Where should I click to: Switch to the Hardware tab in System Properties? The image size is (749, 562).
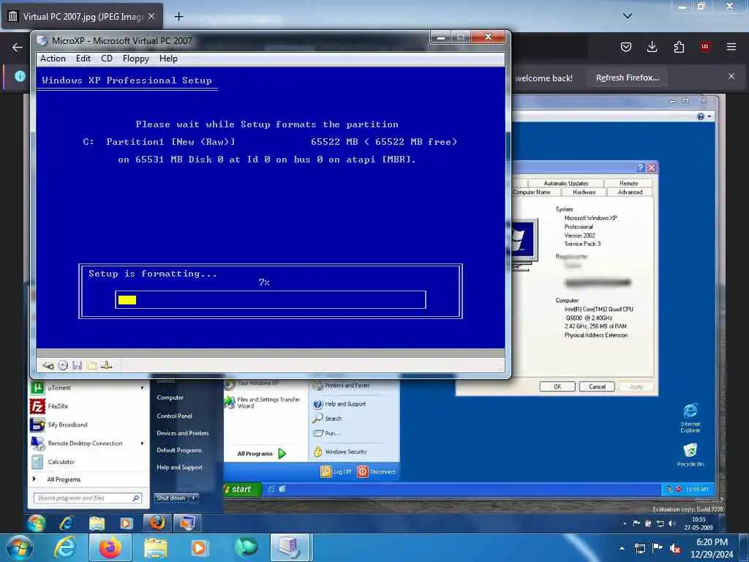(x=584, y=192)
